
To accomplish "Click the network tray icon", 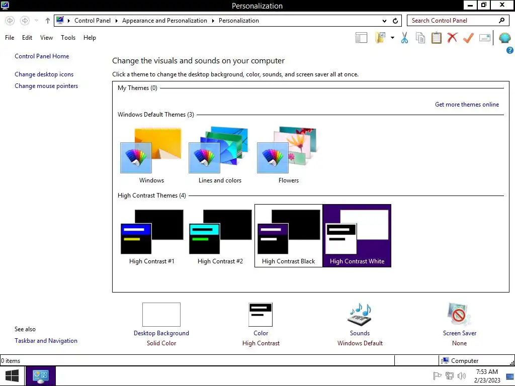I will 449,376.
